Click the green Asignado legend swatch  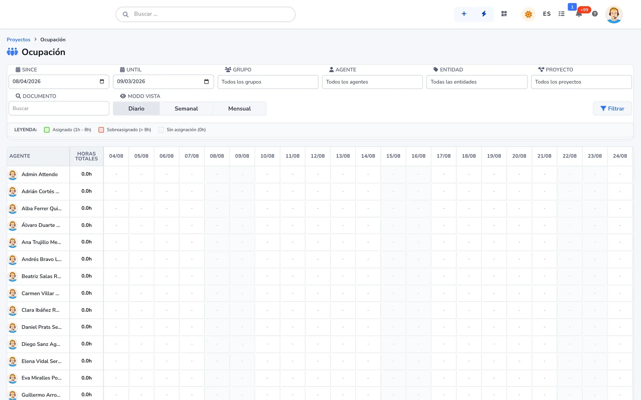pos(47,130)
